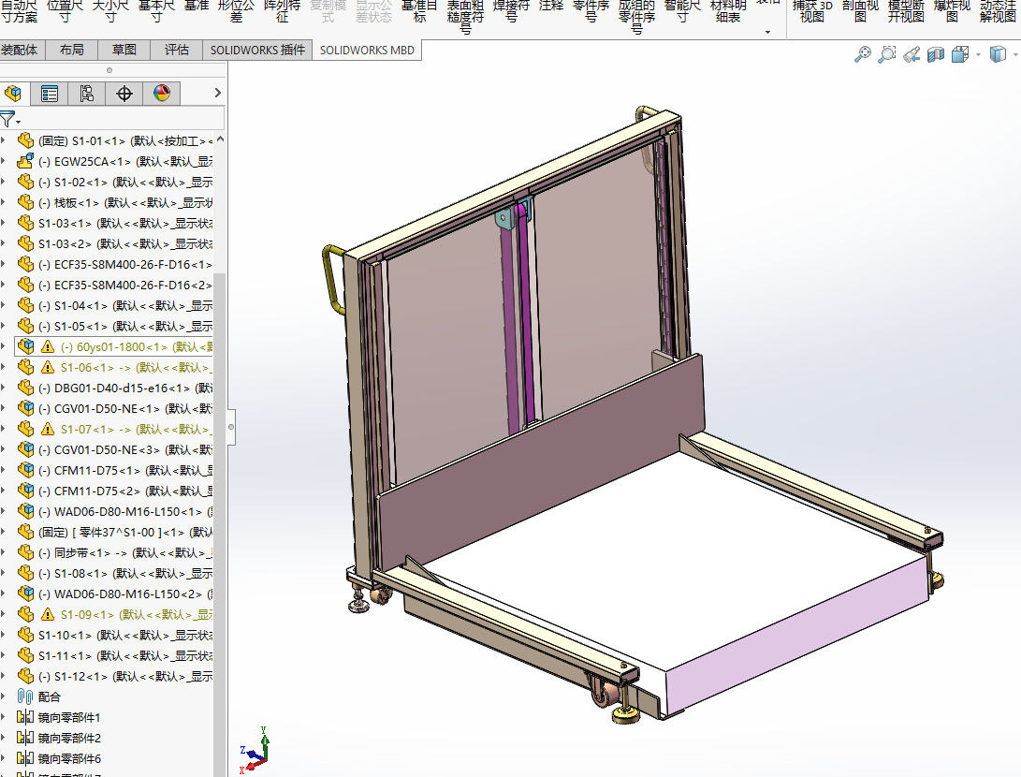This screenshot has width=1021, height=777.
Task: Show more manager tabs with the chevron
Action: point(217,93)
